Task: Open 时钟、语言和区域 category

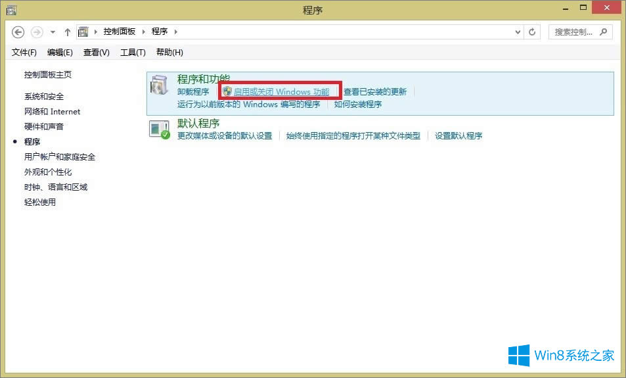Action: coord(56,187)
